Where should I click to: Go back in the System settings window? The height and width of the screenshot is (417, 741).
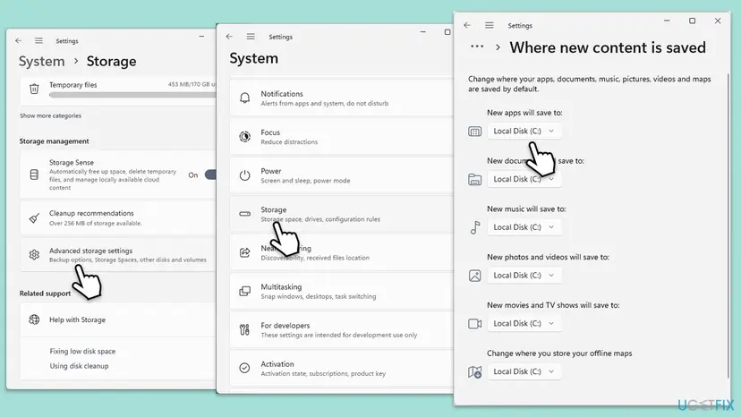(229, 37)
